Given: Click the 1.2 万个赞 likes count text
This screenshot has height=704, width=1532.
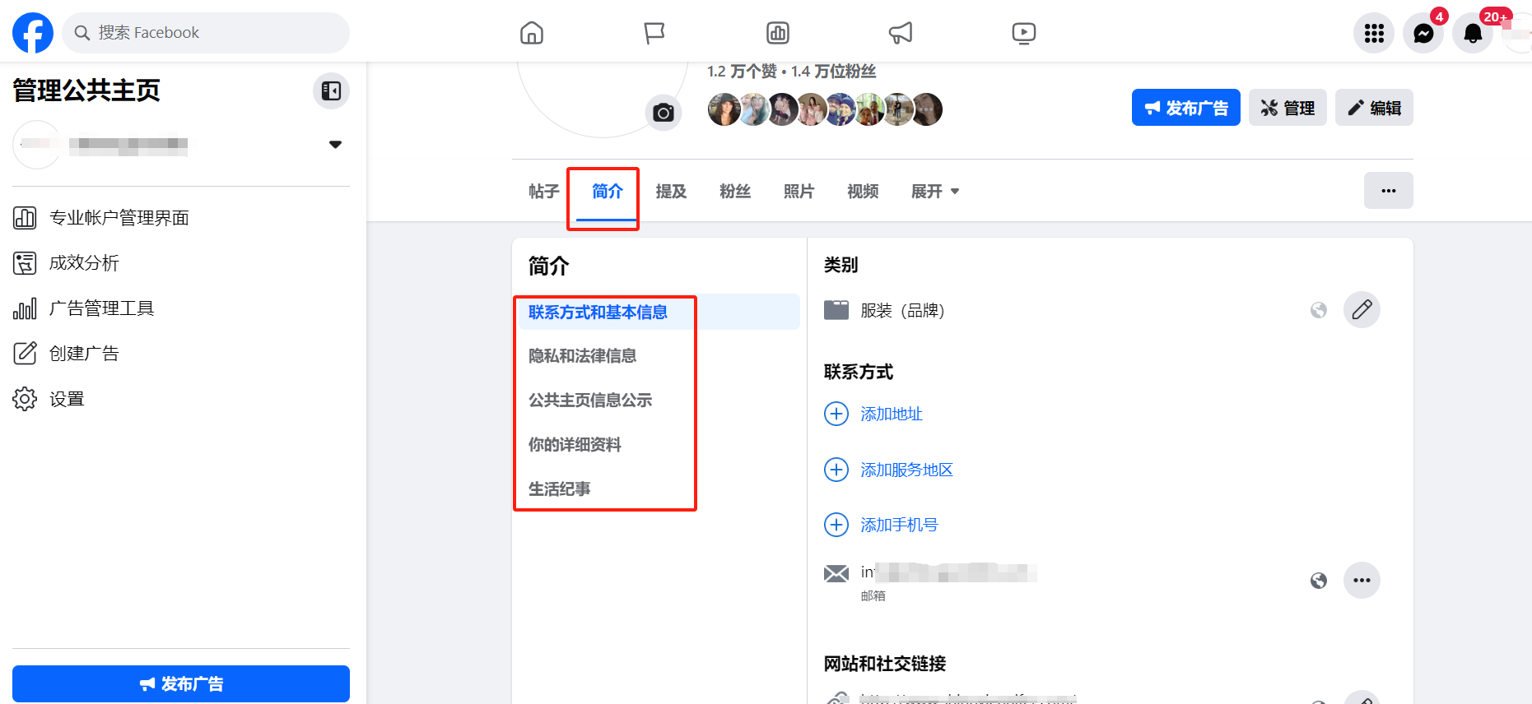Looking at the screenshot, I should coord(742,72).
